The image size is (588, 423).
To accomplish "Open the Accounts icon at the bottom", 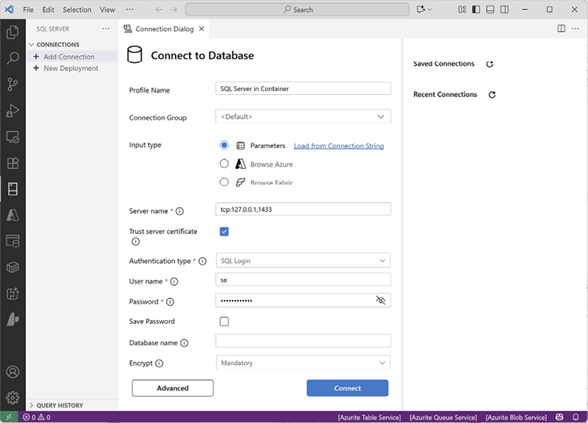I will [12, 372].
